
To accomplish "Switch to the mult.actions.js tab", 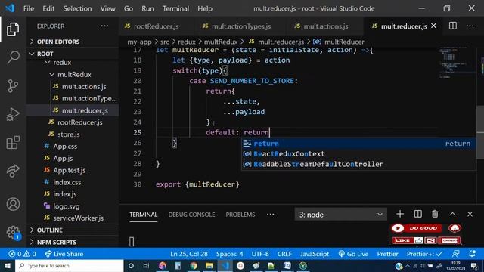I will point(325,26).
